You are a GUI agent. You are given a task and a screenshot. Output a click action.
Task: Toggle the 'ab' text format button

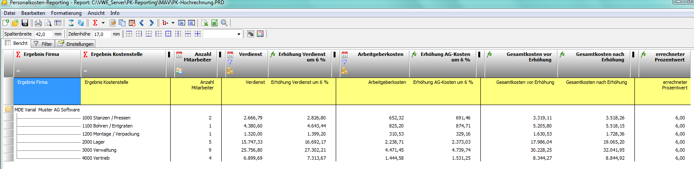click(x=251, y=34)
